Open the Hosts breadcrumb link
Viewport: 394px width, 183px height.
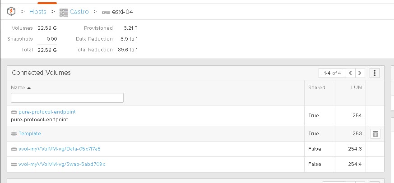coord(38,12)
